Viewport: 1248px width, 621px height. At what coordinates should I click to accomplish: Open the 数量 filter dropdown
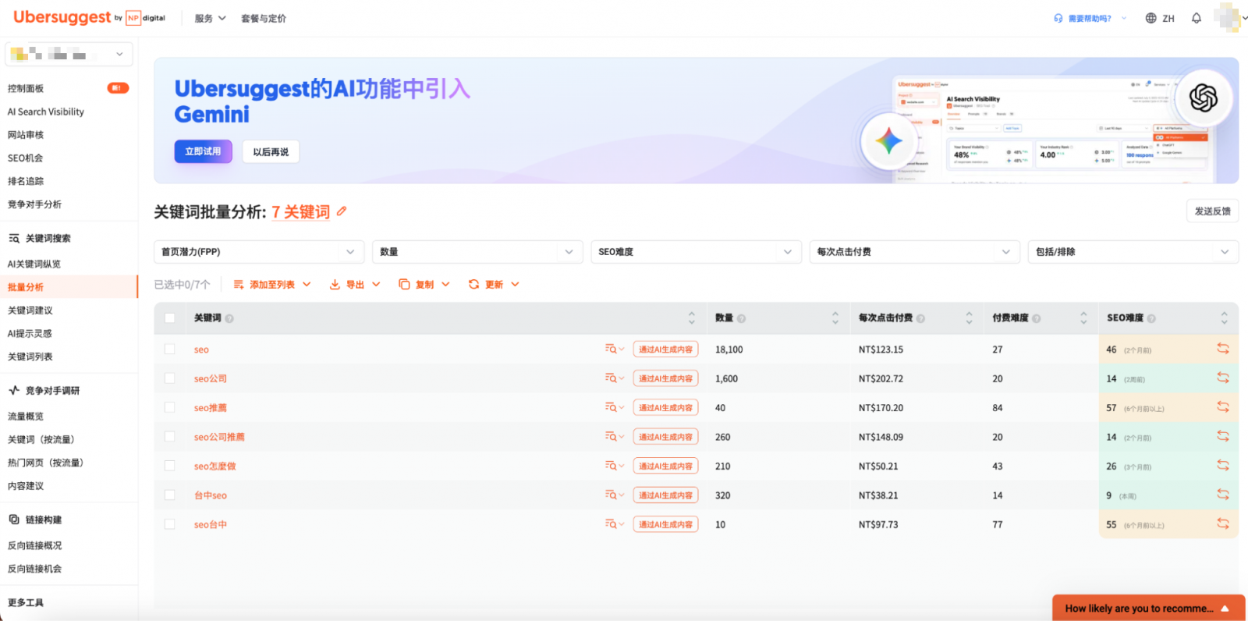pyautogui.click(x=477, y=252)
